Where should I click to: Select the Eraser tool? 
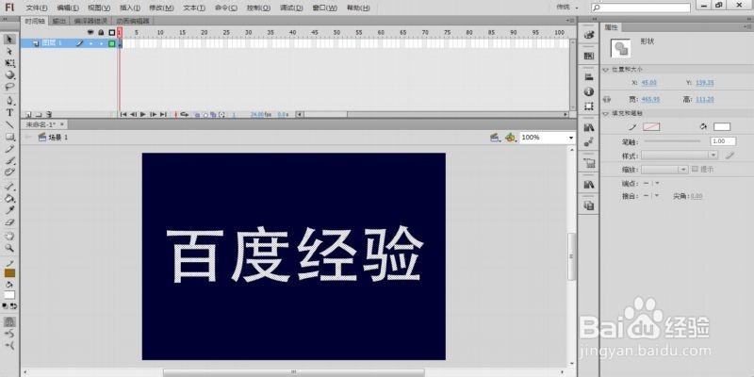(9, 222)
